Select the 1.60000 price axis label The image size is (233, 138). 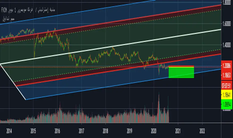tap(226, 24)
